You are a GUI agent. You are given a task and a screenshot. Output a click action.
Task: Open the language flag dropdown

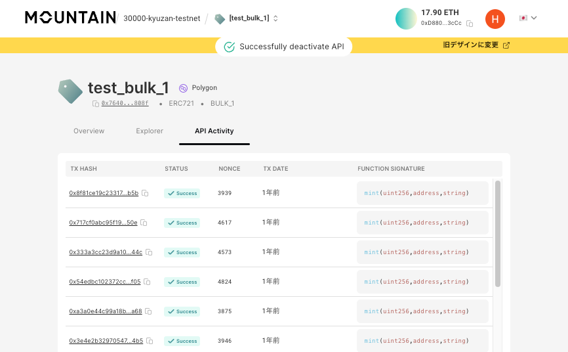tap(528, 18)
